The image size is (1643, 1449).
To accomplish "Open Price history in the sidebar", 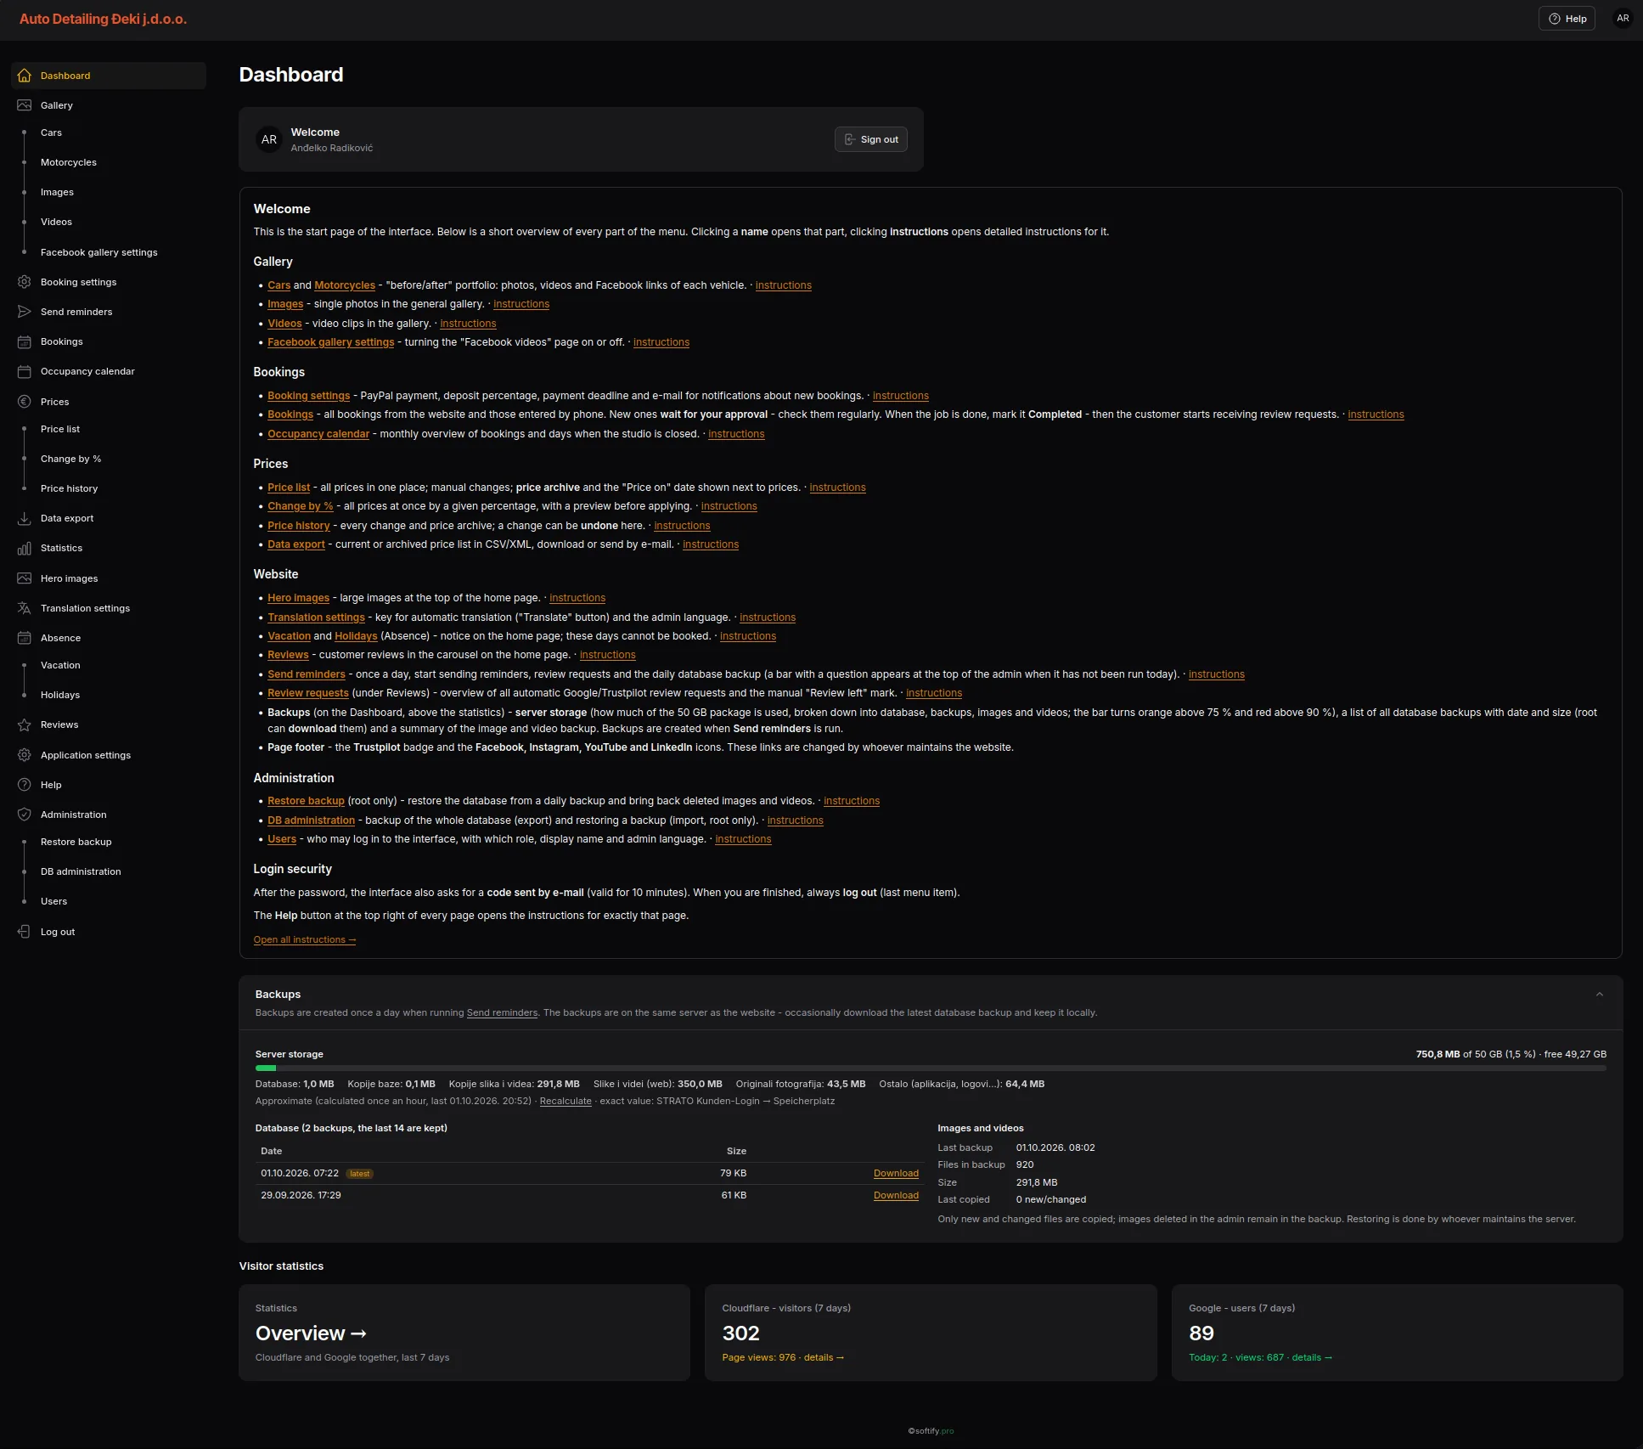I will click(70, 488).
